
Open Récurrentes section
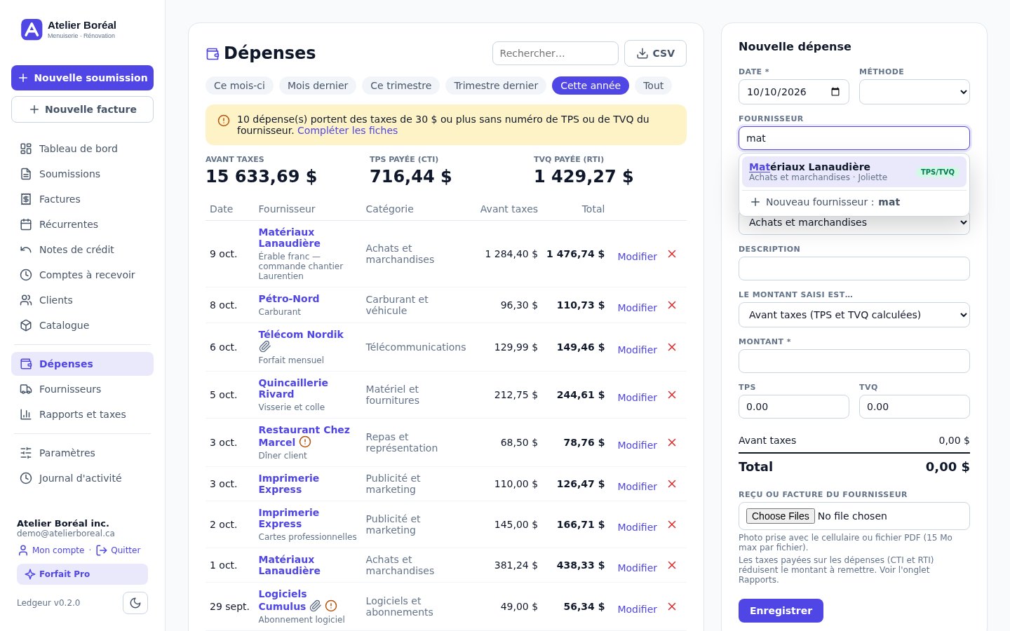click(82, 224)
